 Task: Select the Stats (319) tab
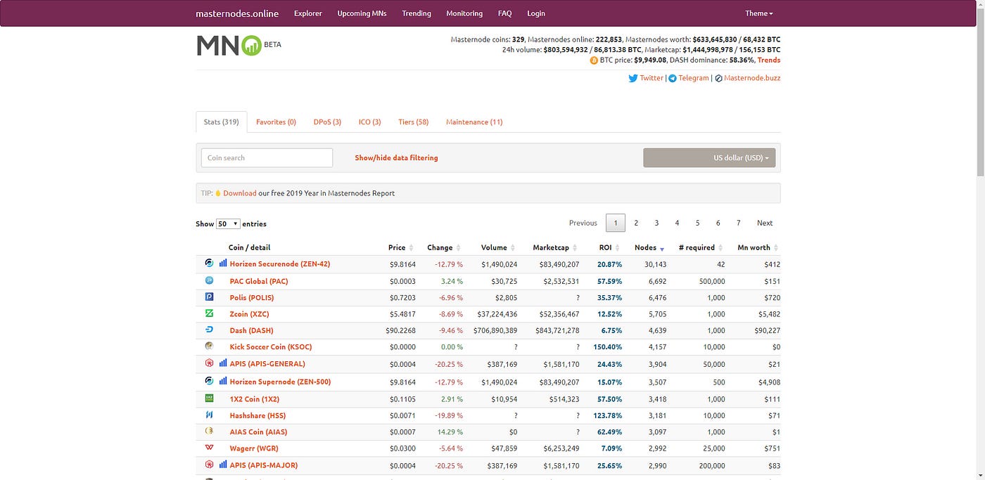click(x=222, y=122)
